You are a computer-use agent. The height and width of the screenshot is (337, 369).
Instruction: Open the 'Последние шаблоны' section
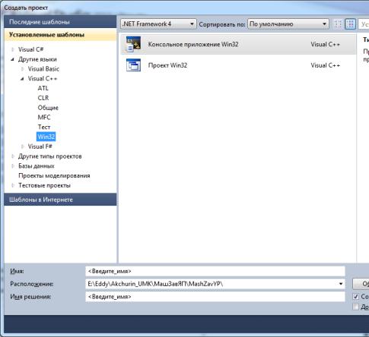60,22
